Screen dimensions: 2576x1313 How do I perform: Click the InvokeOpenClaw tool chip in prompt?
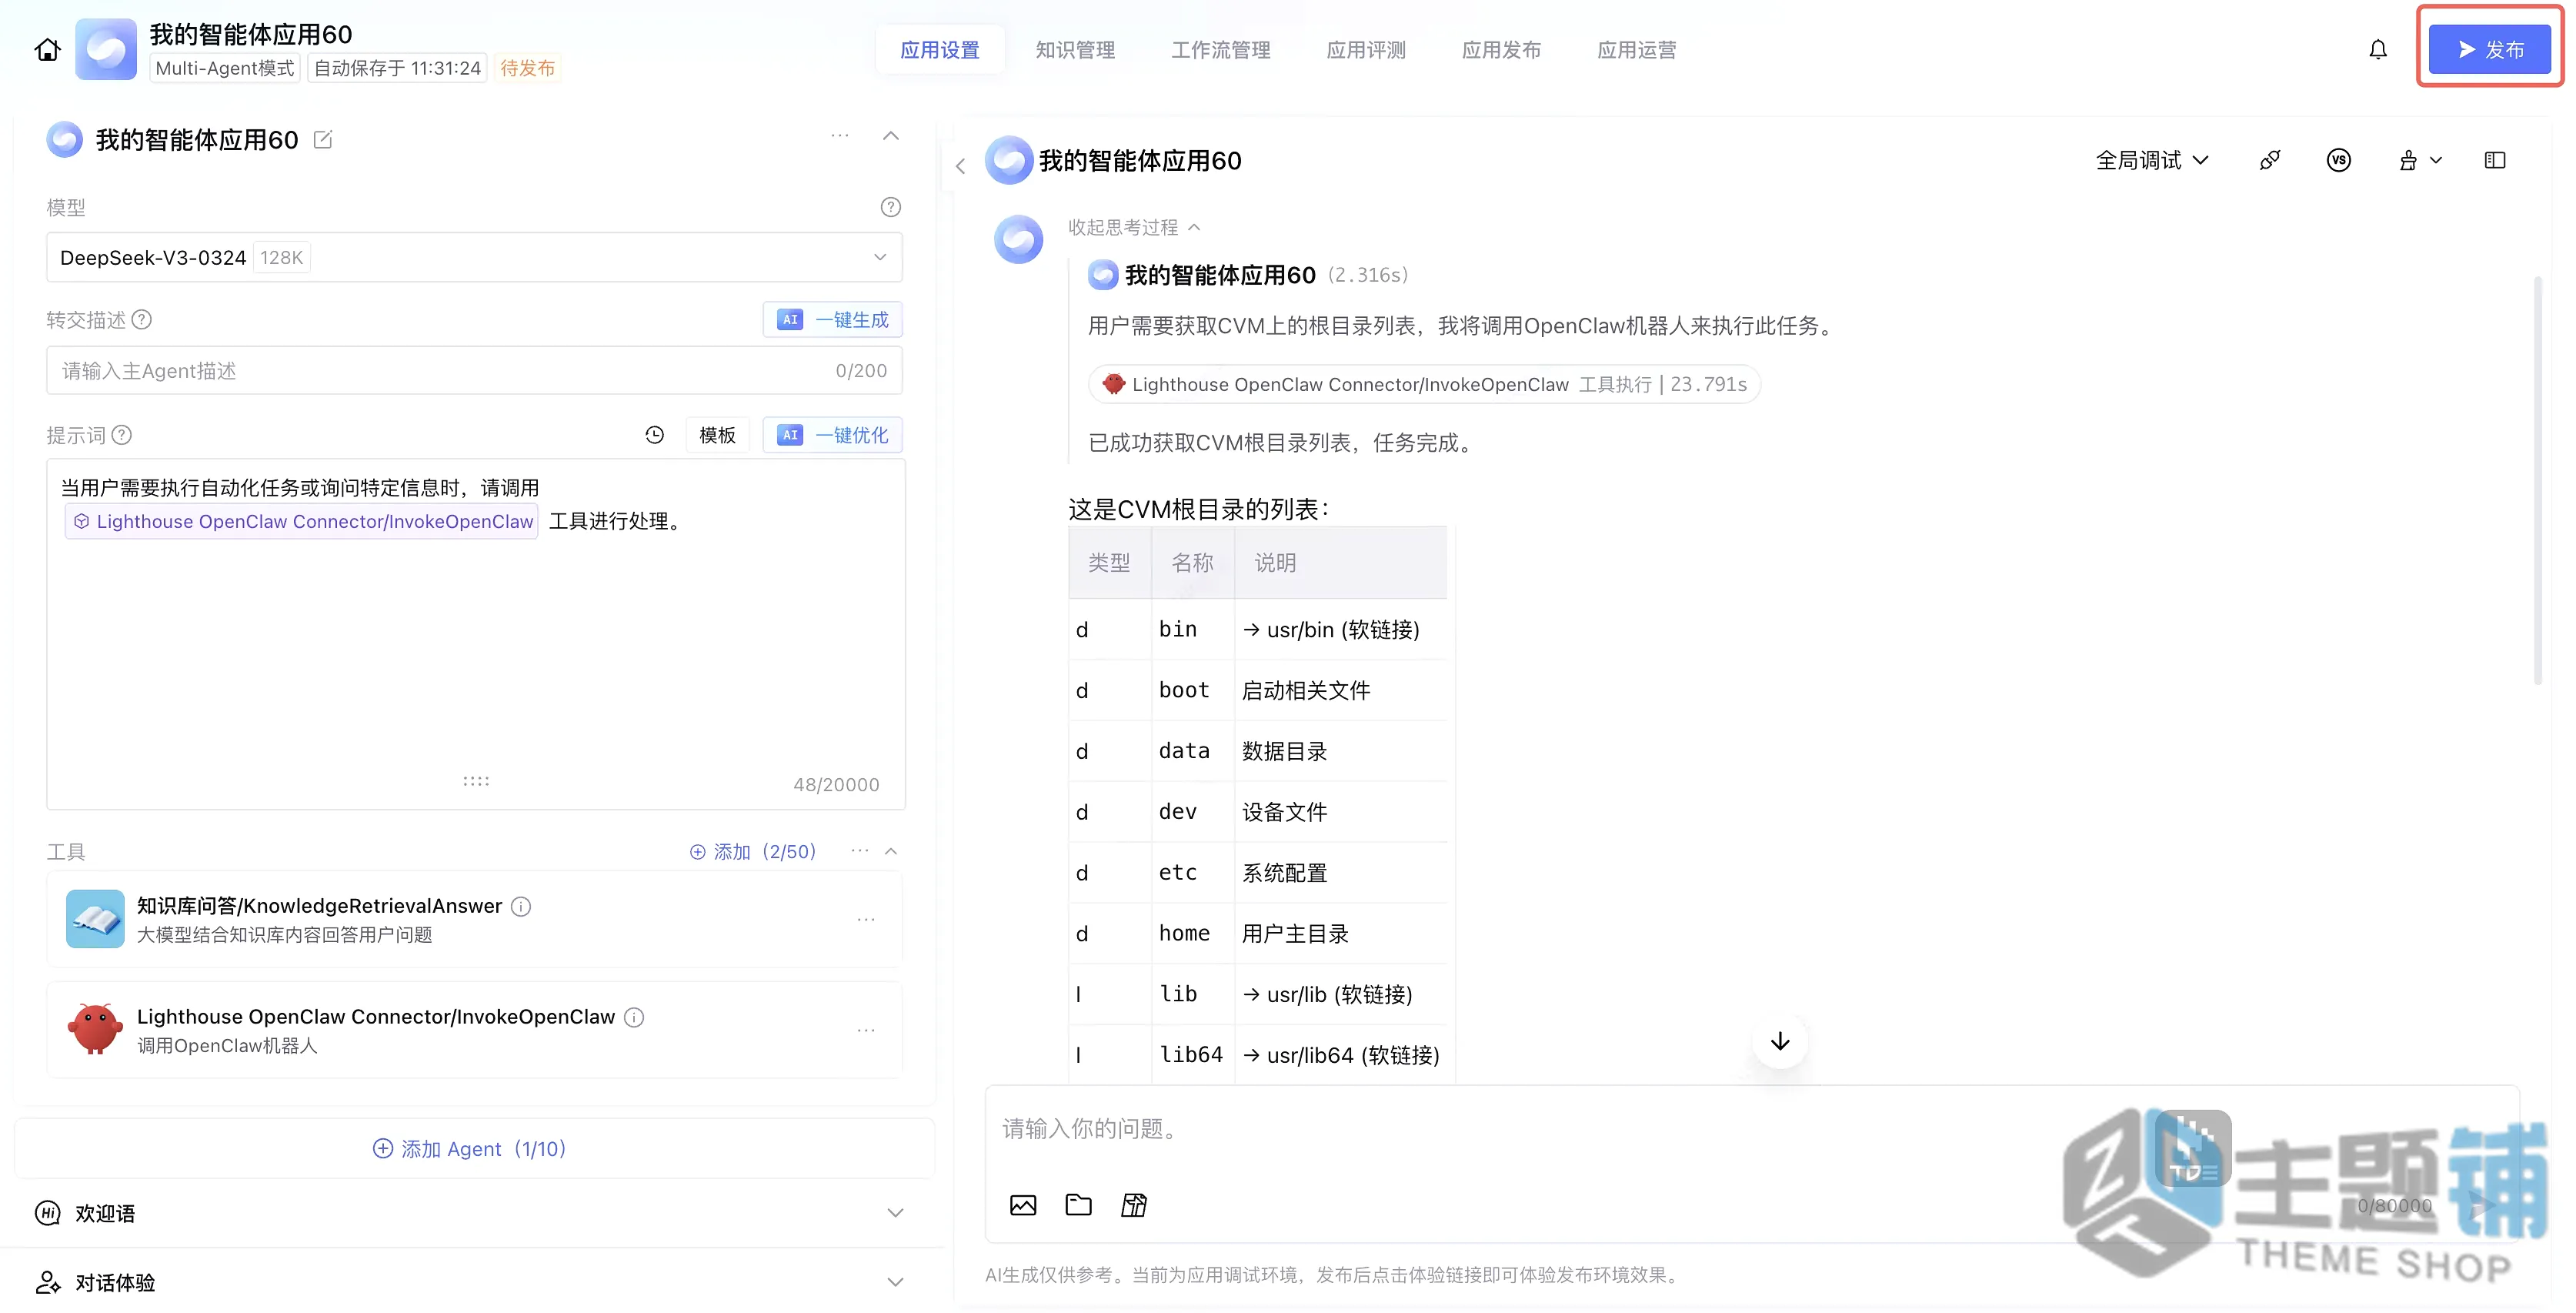click(302, 521)
